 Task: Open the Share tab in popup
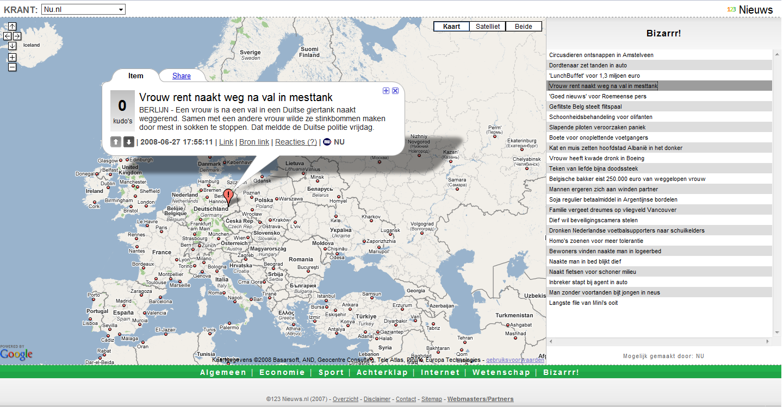click(x=182, y=76)
